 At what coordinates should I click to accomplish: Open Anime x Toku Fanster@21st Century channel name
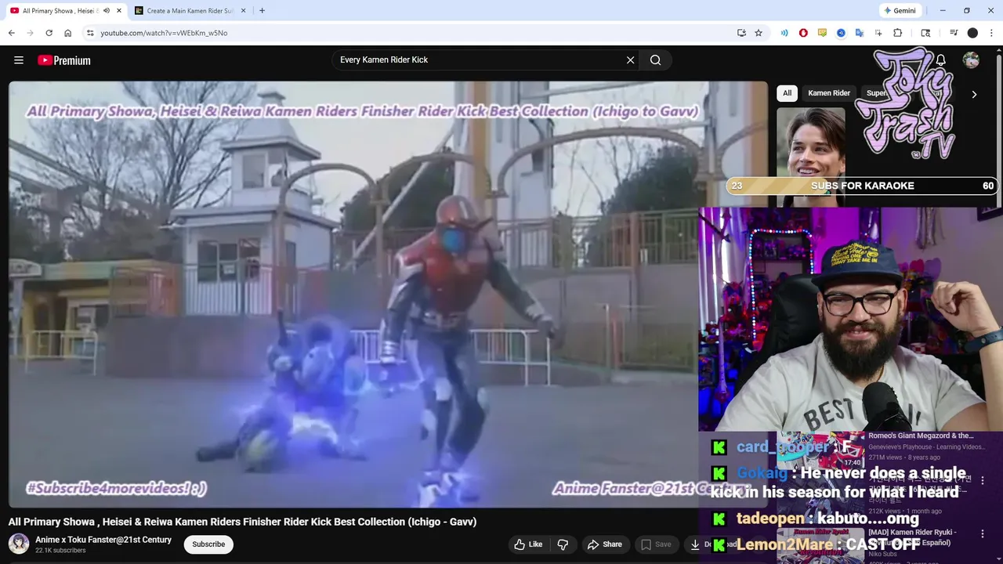coord(103,540)
